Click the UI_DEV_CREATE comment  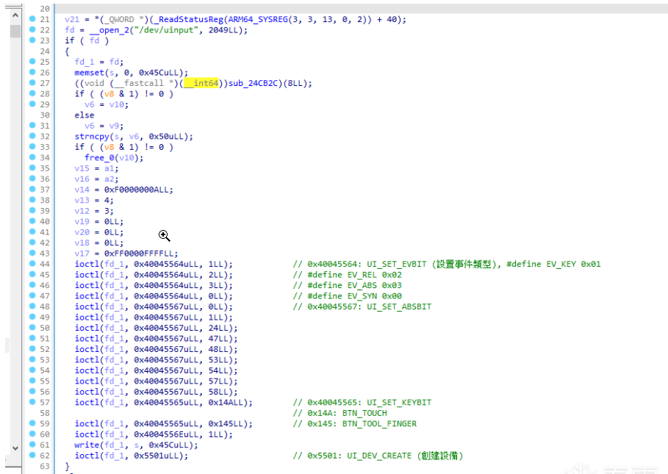point(378,456)
